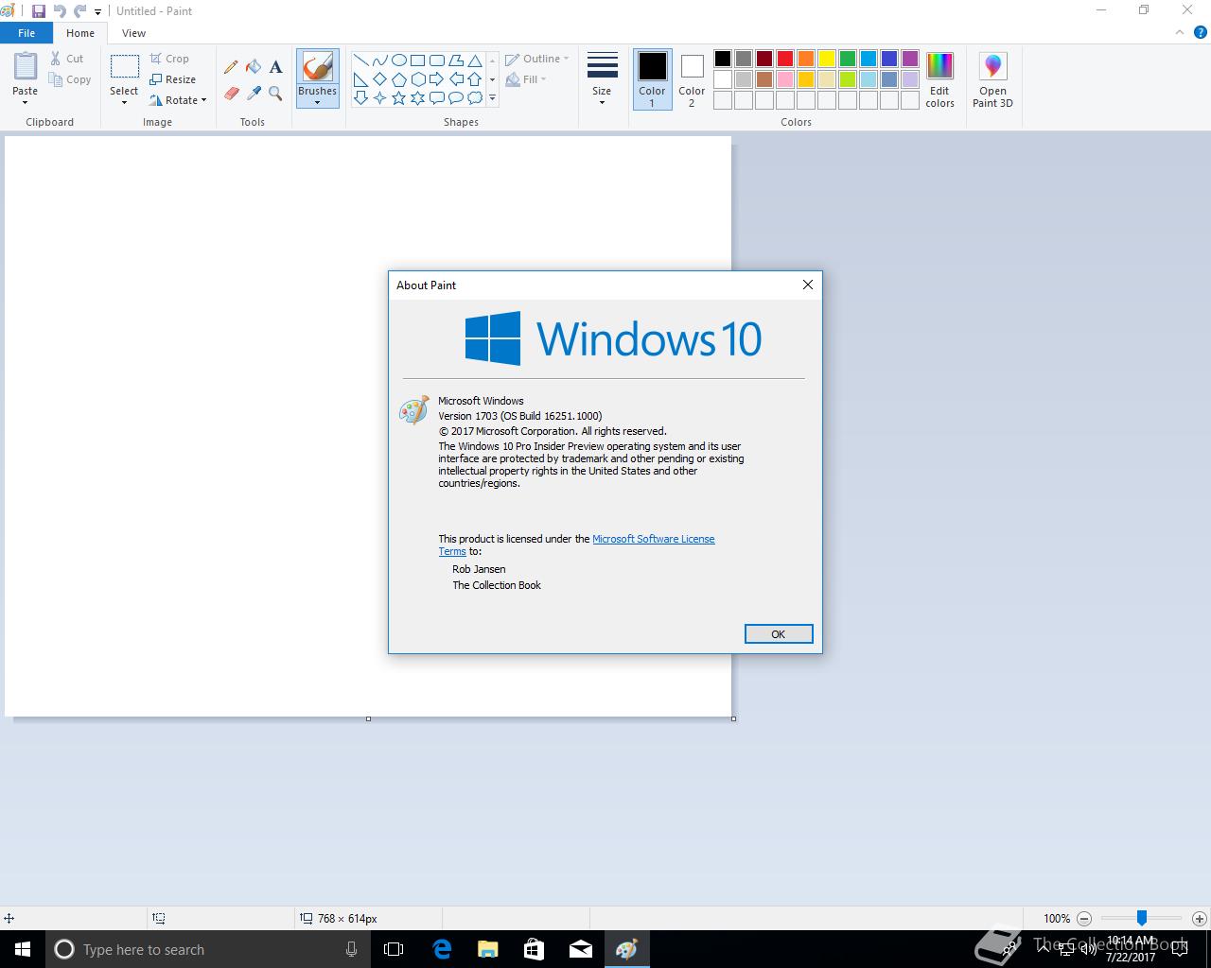Click OK in About Paint dialog

click(x=779, y=634)
